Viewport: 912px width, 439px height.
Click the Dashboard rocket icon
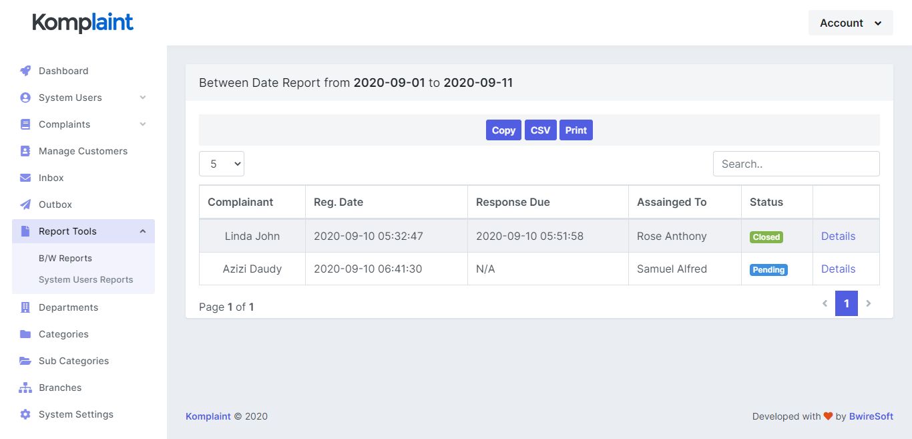pos(25,71)
